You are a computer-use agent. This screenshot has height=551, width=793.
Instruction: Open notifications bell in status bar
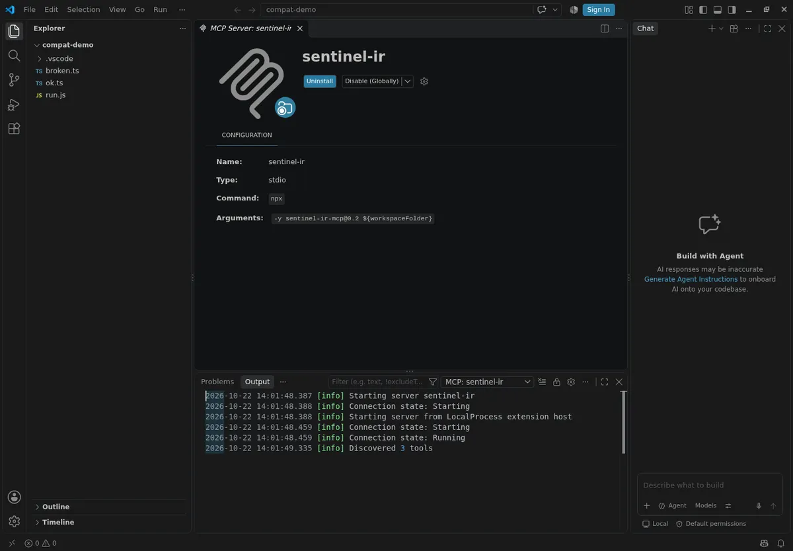point(780,543)
